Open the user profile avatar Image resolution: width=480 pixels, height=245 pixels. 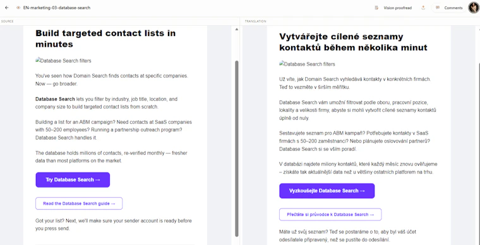[474, 8]
